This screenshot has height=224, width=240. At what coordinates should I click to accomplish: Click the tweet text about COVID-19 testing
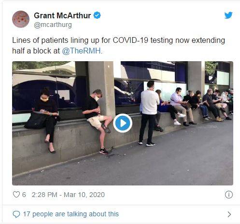[118, 45]
